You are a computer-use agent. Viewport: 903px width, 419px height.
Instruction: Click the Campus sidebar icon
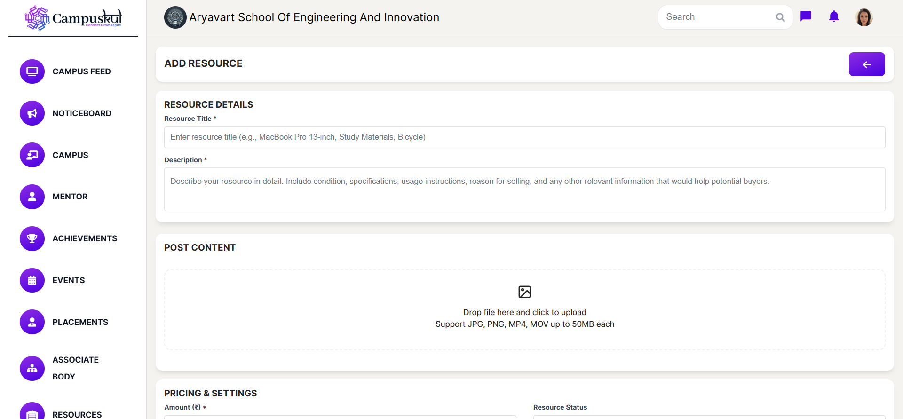click(32, 155)
